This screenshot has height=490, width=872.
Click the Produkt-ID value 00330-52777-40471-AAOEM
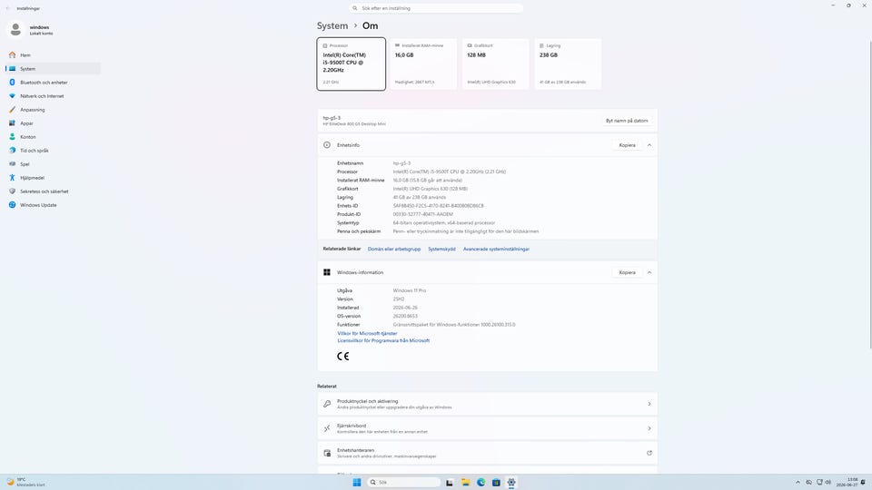[422, 214]
